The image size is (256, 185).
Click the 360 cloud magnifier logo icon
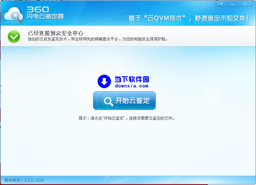click(14, 15)
